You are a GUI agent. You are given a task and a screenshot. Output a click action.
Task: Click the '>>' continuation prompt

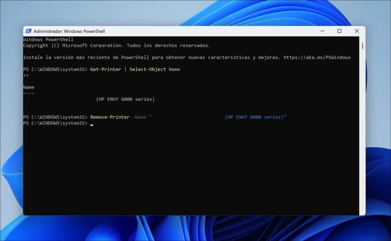26,76
